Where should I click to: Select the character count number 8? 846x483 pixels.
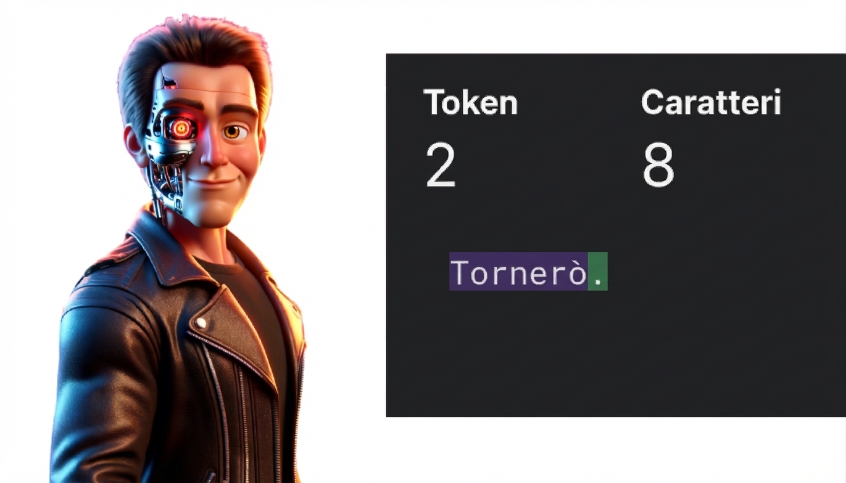658,166
